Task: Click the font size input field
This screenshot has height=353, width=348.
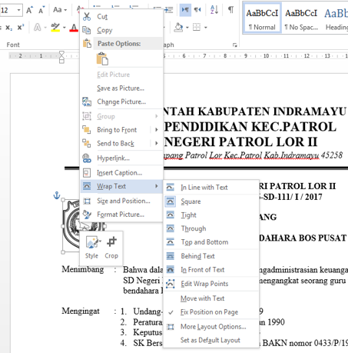Action: 8,10
